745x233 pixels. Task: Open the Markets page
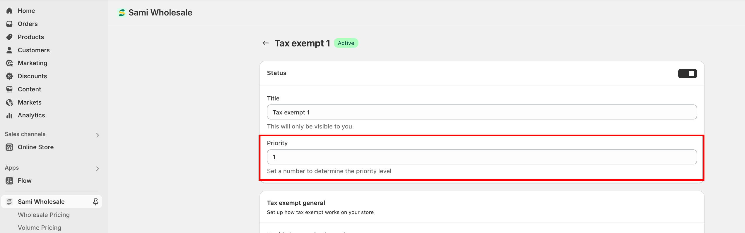30,102
